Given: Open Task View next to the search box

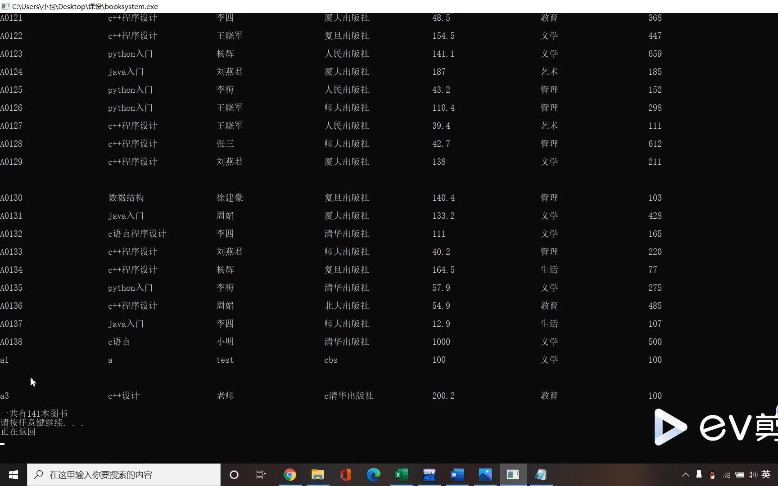Looking at the screenshot, I should (x=261, y=474).
